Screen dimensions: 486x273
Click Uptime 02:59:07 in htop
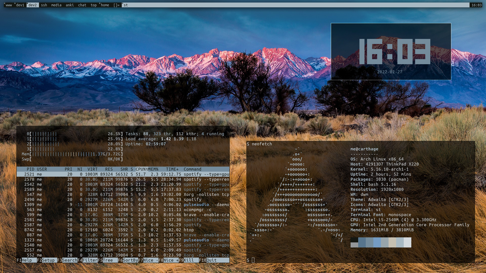pos(146,144)
